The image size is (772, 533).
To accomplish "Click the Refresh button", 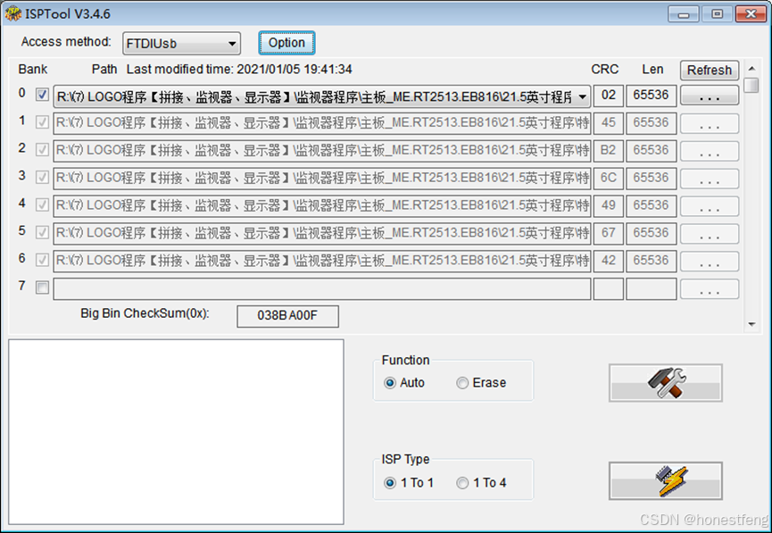I will (x=710, y=70).
